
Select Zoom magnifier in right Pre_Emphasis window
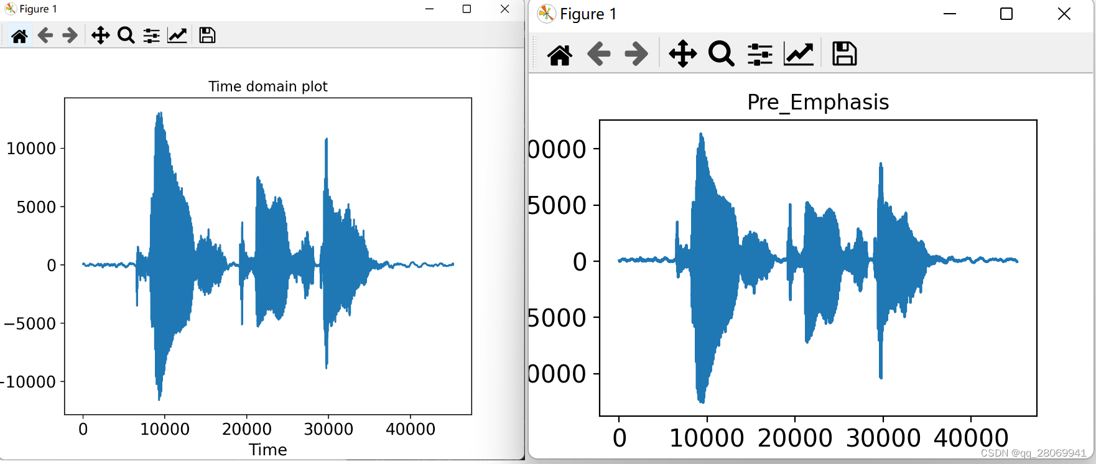click(x=721, y=54)
